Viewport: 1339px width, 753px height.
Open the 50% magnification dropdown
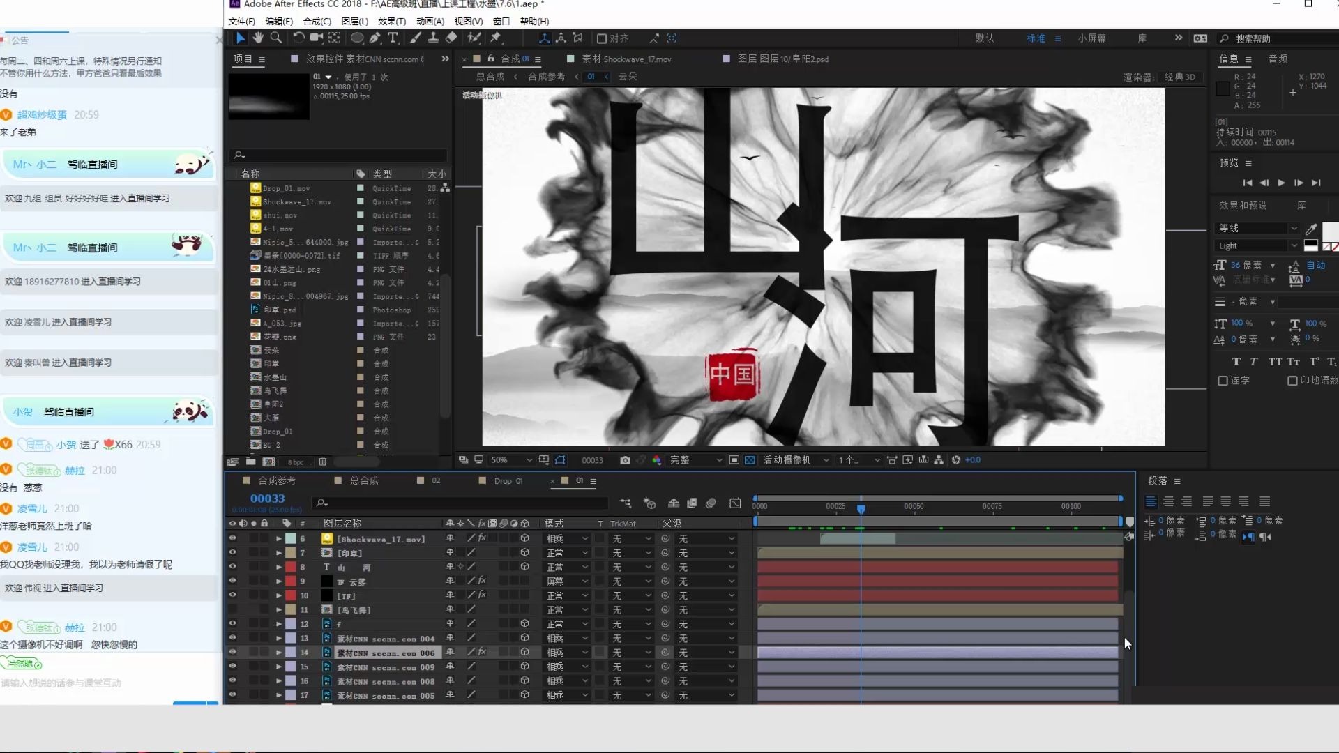tap(511, 460)
